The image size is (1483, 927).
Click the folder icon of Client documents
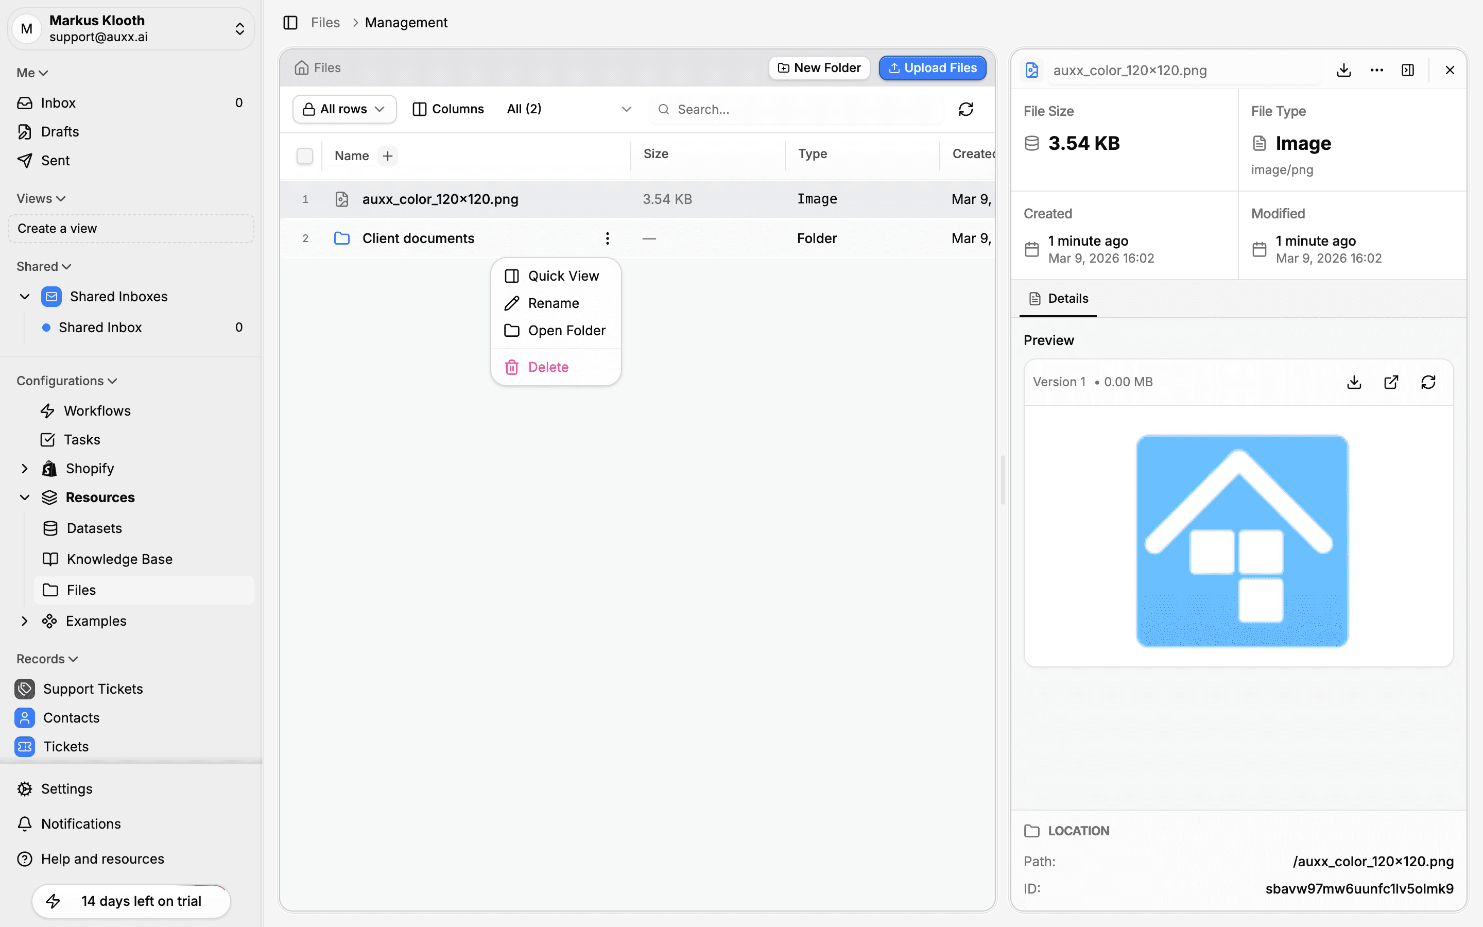click(342, 238)
